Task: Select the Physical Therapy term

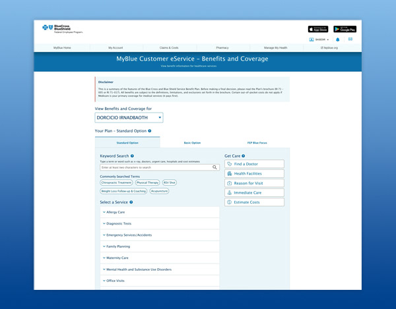Action: [x=147, y=183]
